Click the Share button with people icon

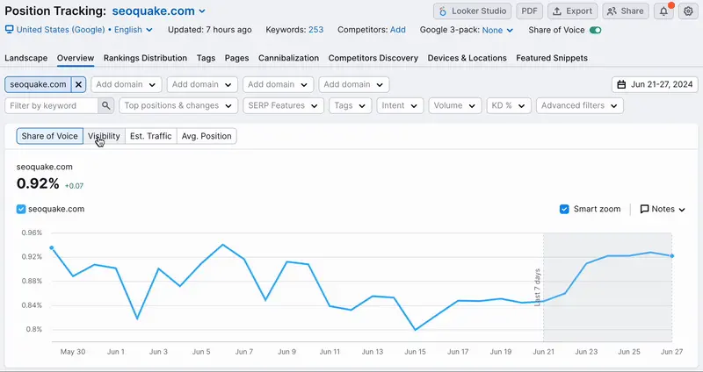[626, 11]
